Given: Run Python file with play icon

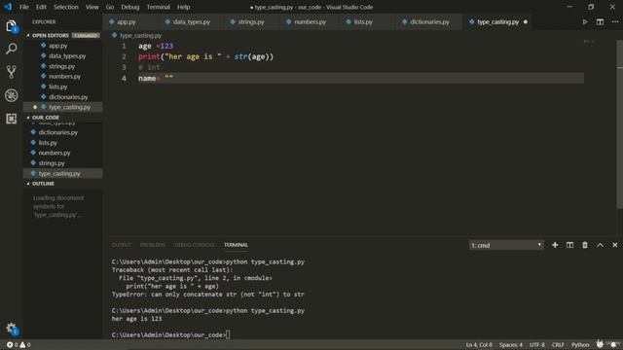Looking at the screenshot, I should (x=585, y=21).
